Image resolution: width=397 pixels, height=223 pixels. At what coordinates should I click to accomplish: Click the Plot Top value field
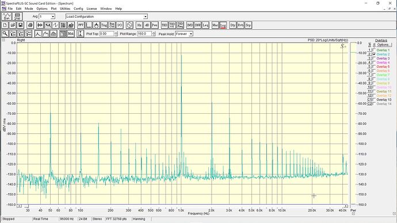click(106, 34)
